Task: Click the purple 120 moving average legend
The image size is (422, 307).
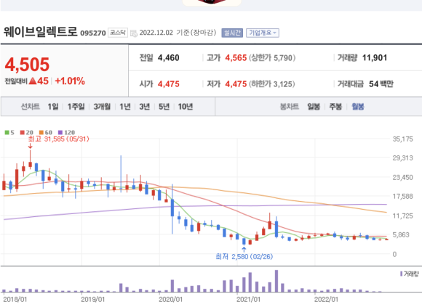Action: click(x=66, y=132)
